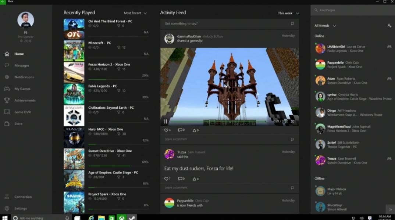Like Truzza's Forza post with the heart
The image size is (395, 220).
(x=166, y=179)
